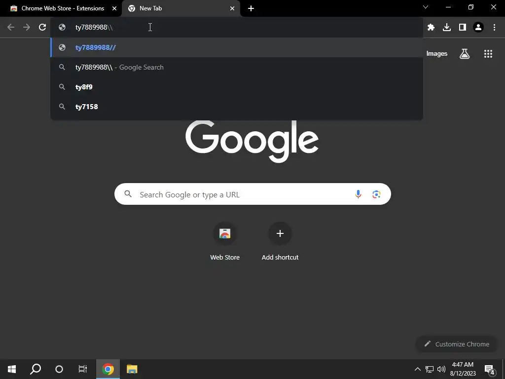The width and height of the screenshot is (505, 379).
Task: Open Windows taskbar search
Action: point(36,369)
